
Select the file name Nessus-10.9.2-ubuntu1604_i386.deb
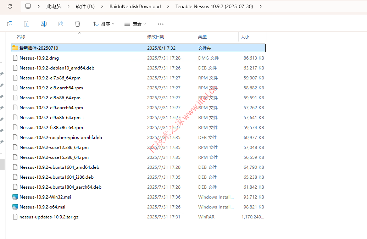57,177
